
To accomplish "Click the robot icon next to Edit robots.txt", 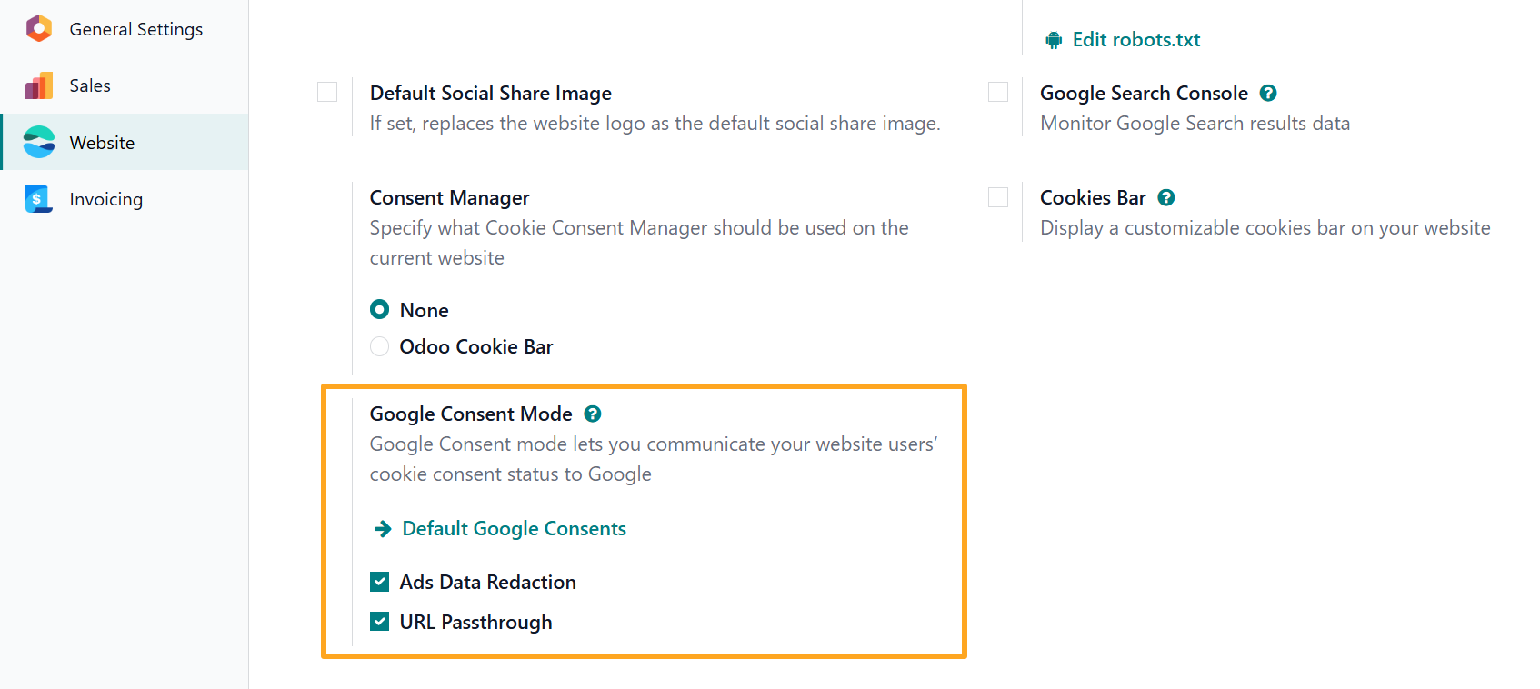I will click(x=1054, y=39).
